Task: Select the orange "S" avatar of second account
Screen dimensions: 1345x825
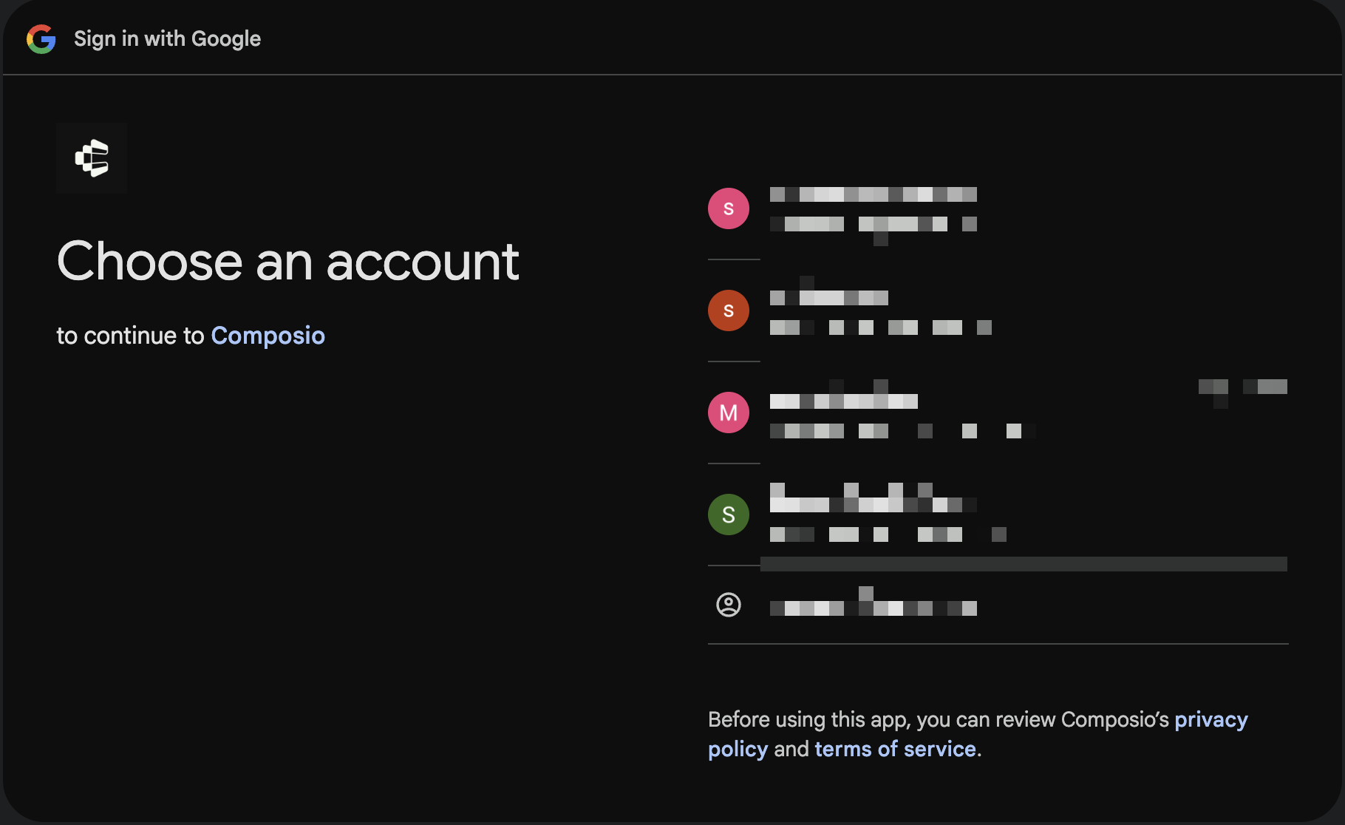Action: coord(729,310)
